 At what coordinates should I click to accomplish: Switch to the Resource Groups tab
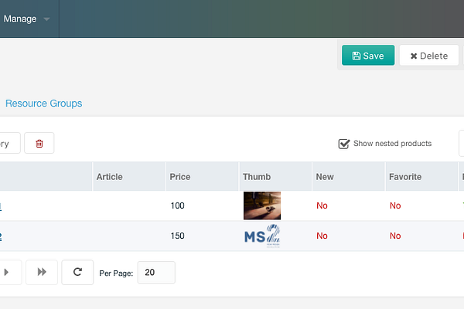[x=44, y=104]
